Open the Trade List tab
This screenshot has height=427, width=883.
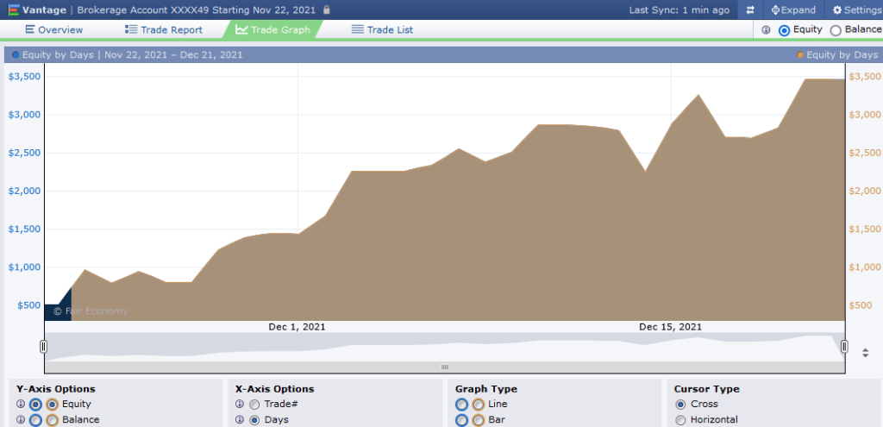click(x=382, y=29)
